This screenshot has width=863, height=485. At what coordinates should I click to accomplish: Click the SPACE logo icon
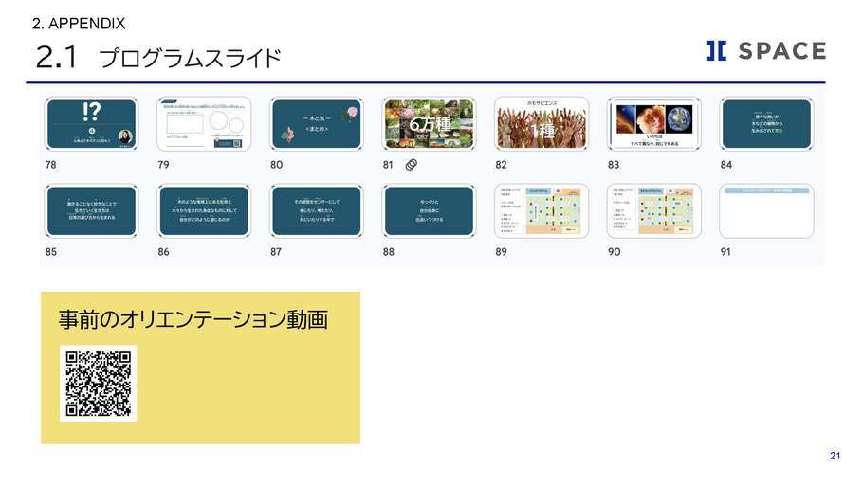pyautogui.click(x=716, y=51)
